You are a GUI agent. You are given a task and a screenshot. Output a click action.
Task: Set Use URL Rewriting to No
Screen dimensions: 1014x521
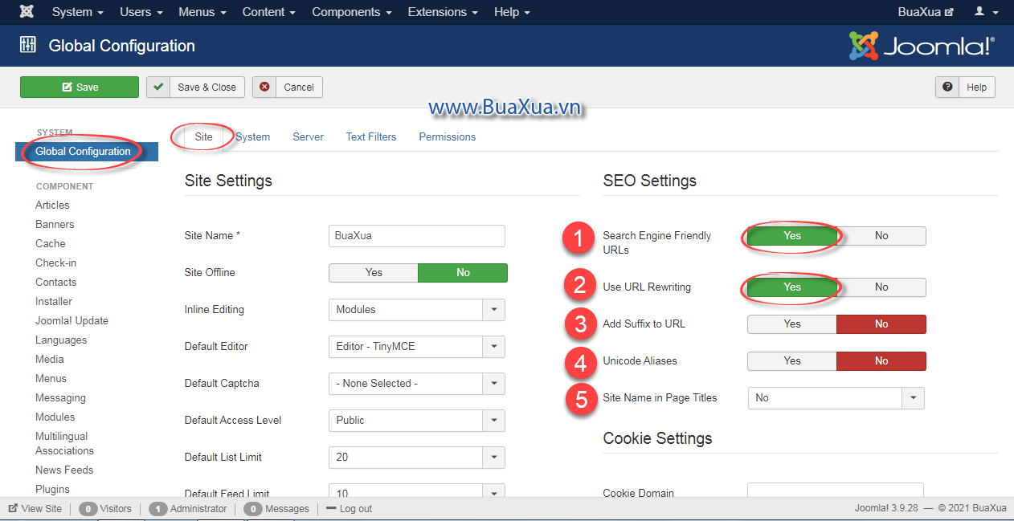click(x=881, y=287)
